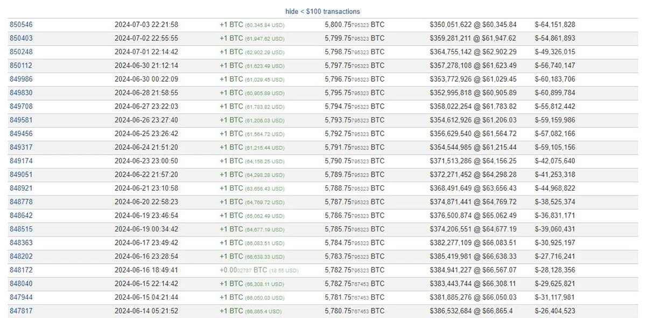Open block 850403 link
Viewport: 646px width, 318px height.
(x=21, y=38)
